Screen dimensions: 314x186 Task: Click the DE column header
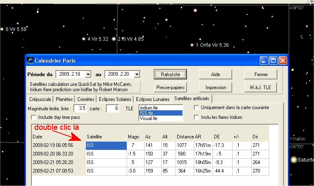pyautogui.click(x=217, y=137)
